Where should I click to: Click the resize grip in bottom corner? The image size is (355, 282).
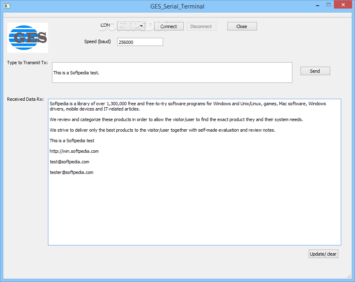349,276
